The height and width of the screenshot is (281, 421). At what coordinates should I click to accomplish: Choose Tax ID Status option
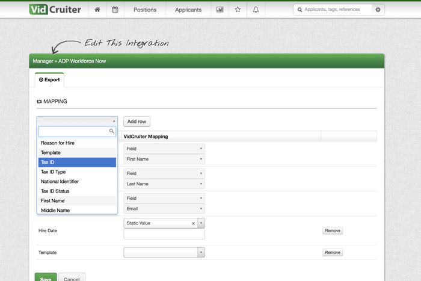click(77, 191)
